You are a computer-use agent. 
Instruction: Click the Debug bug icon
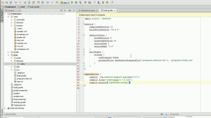tap(76, 2)
